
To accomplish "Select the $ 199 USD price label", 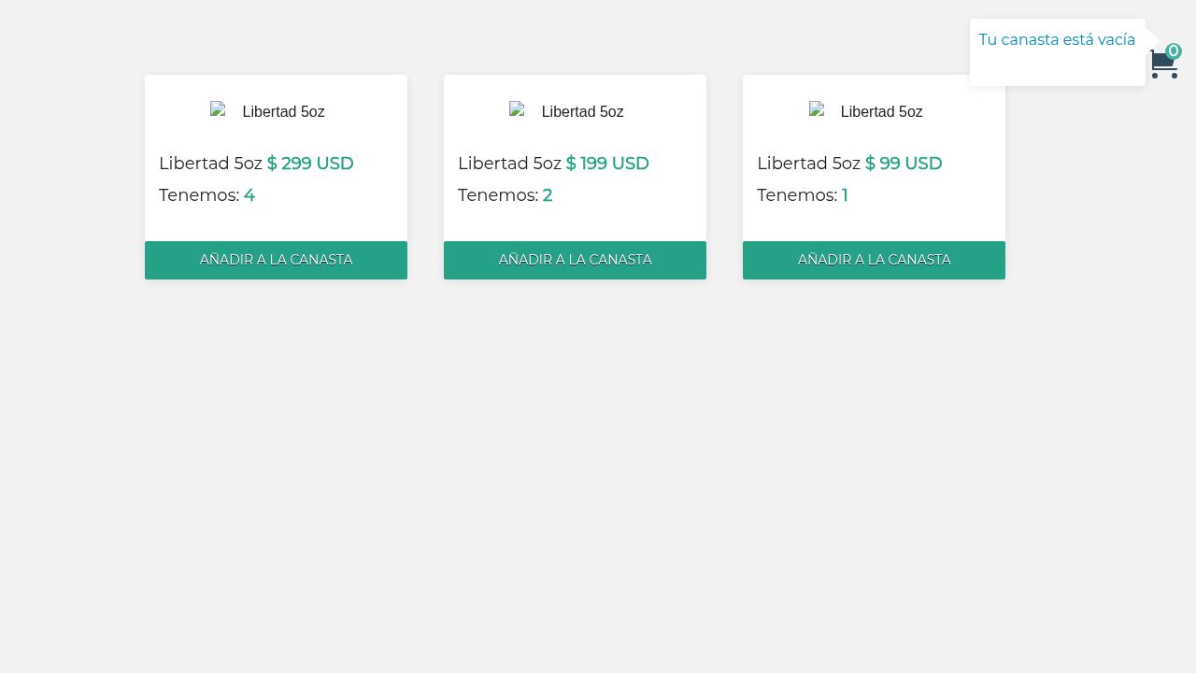I will click(607, 163).
